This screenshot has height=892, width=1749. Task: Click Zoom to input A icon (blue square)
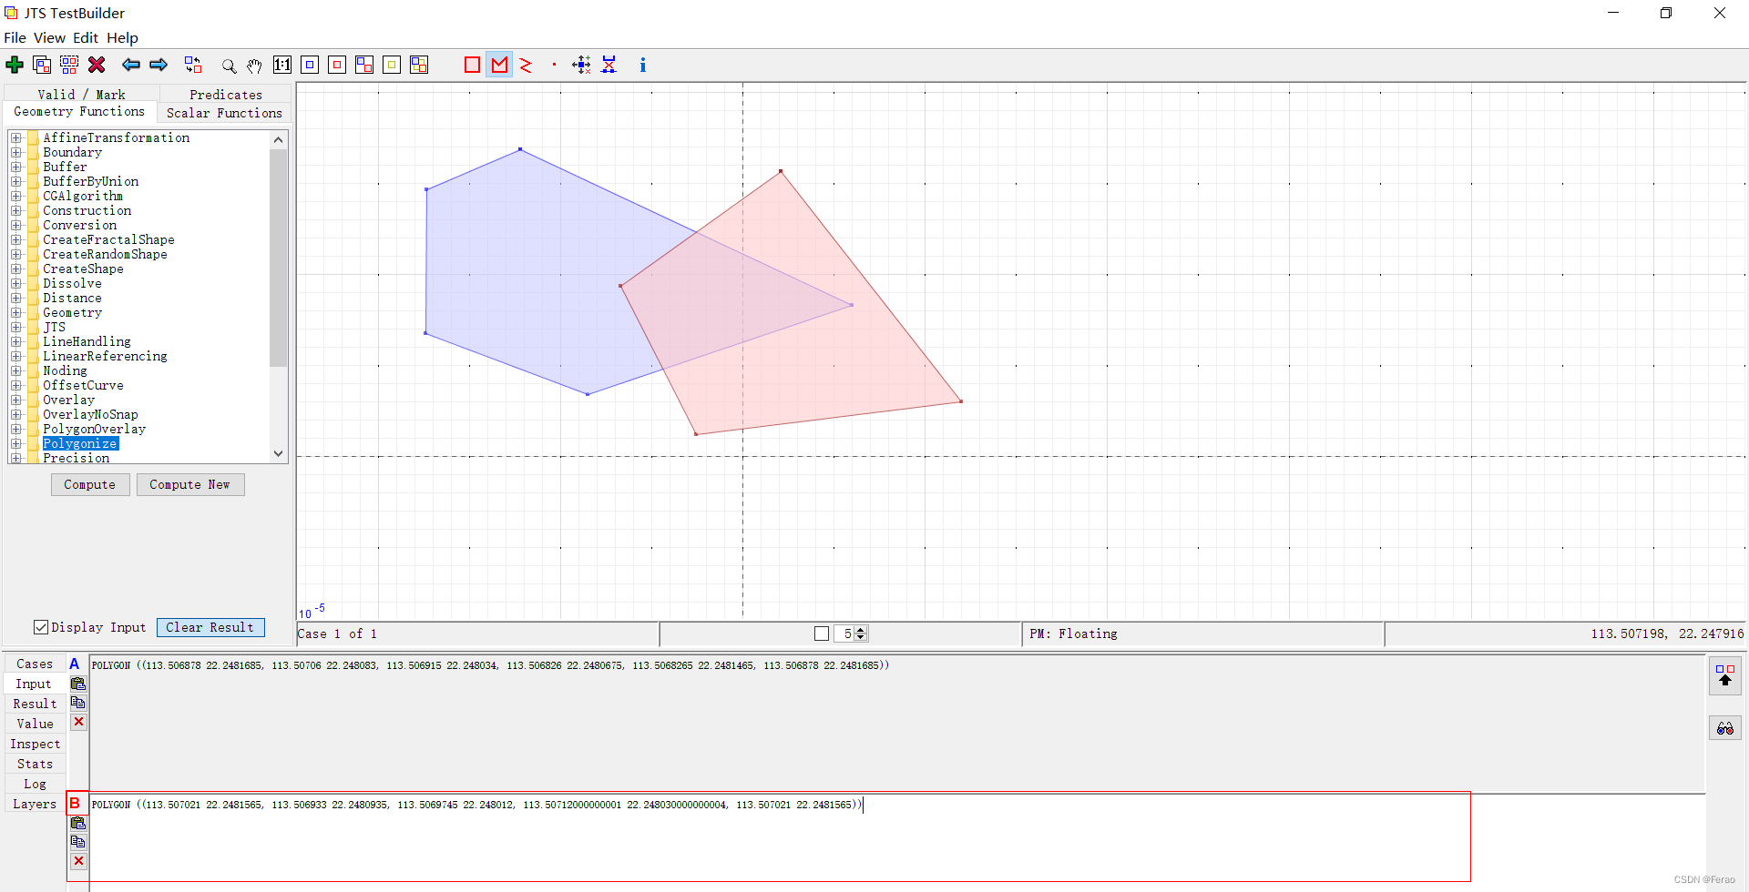coord(310,65)
